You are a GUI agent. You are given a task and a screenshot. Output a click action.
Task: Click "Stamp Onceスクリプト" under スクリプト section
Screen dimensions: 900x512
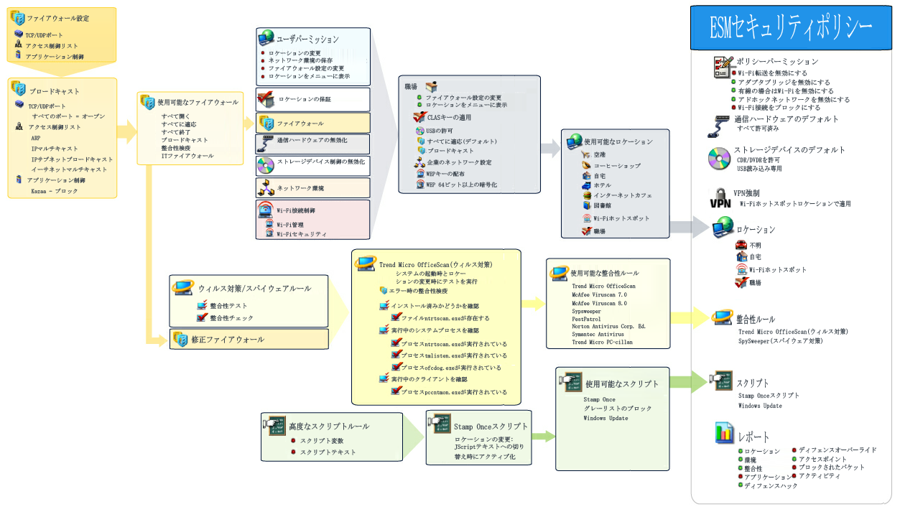coord(769,396)
